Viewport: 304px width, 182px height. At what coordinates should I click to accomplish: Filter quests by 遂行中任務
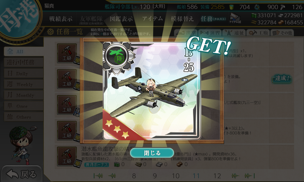click(23, 62)
